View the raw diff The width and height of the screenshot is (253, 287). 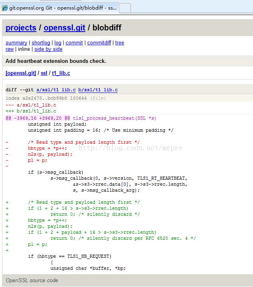10,49
